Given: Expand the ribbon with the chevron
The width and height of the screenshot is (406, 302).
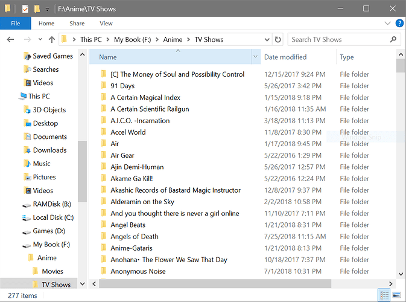Looking at the screenshot, I should (x=387, y=24).
